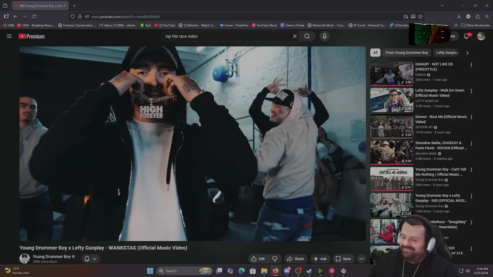Toggle the subscription notification bell

click(x=87, y=259)
